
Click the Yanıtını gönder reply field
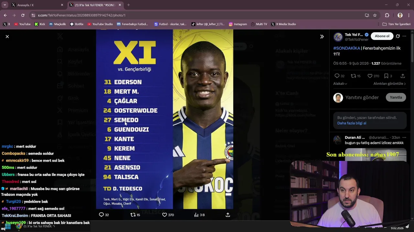coord(362,97)
